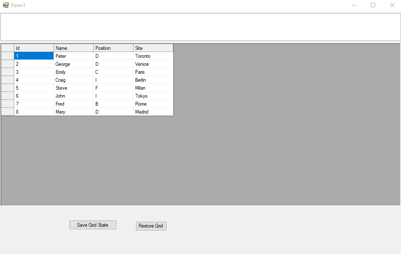Select Position cell D in Peter's row

(x=113, y=56)
